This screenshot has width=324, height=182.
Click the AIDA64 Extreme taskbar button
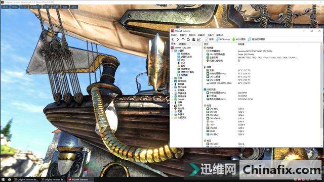pos(78,179)
